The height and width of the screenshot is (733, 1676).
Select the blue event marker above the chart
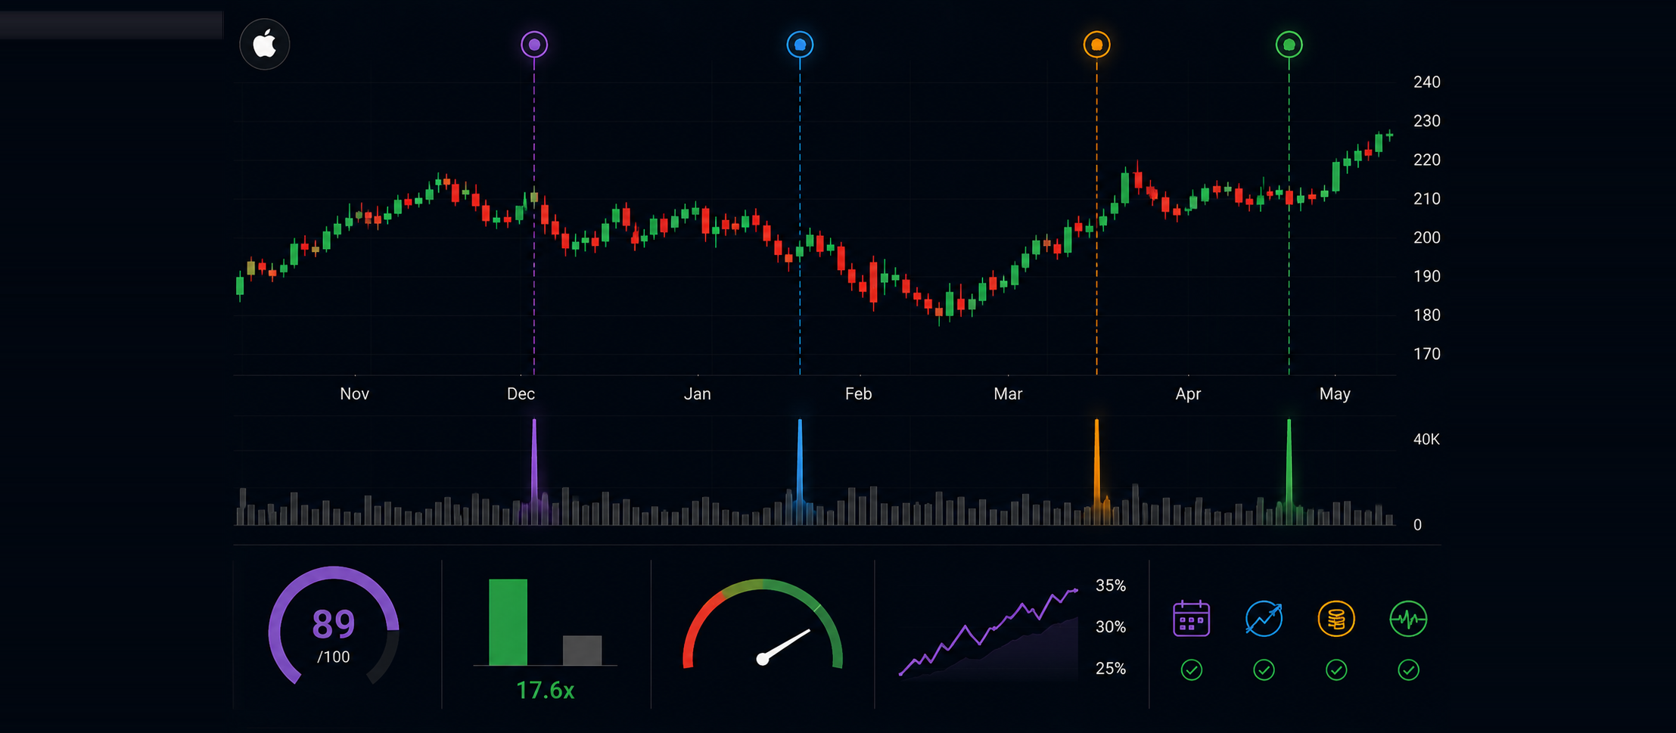click(x=800, y=45)
